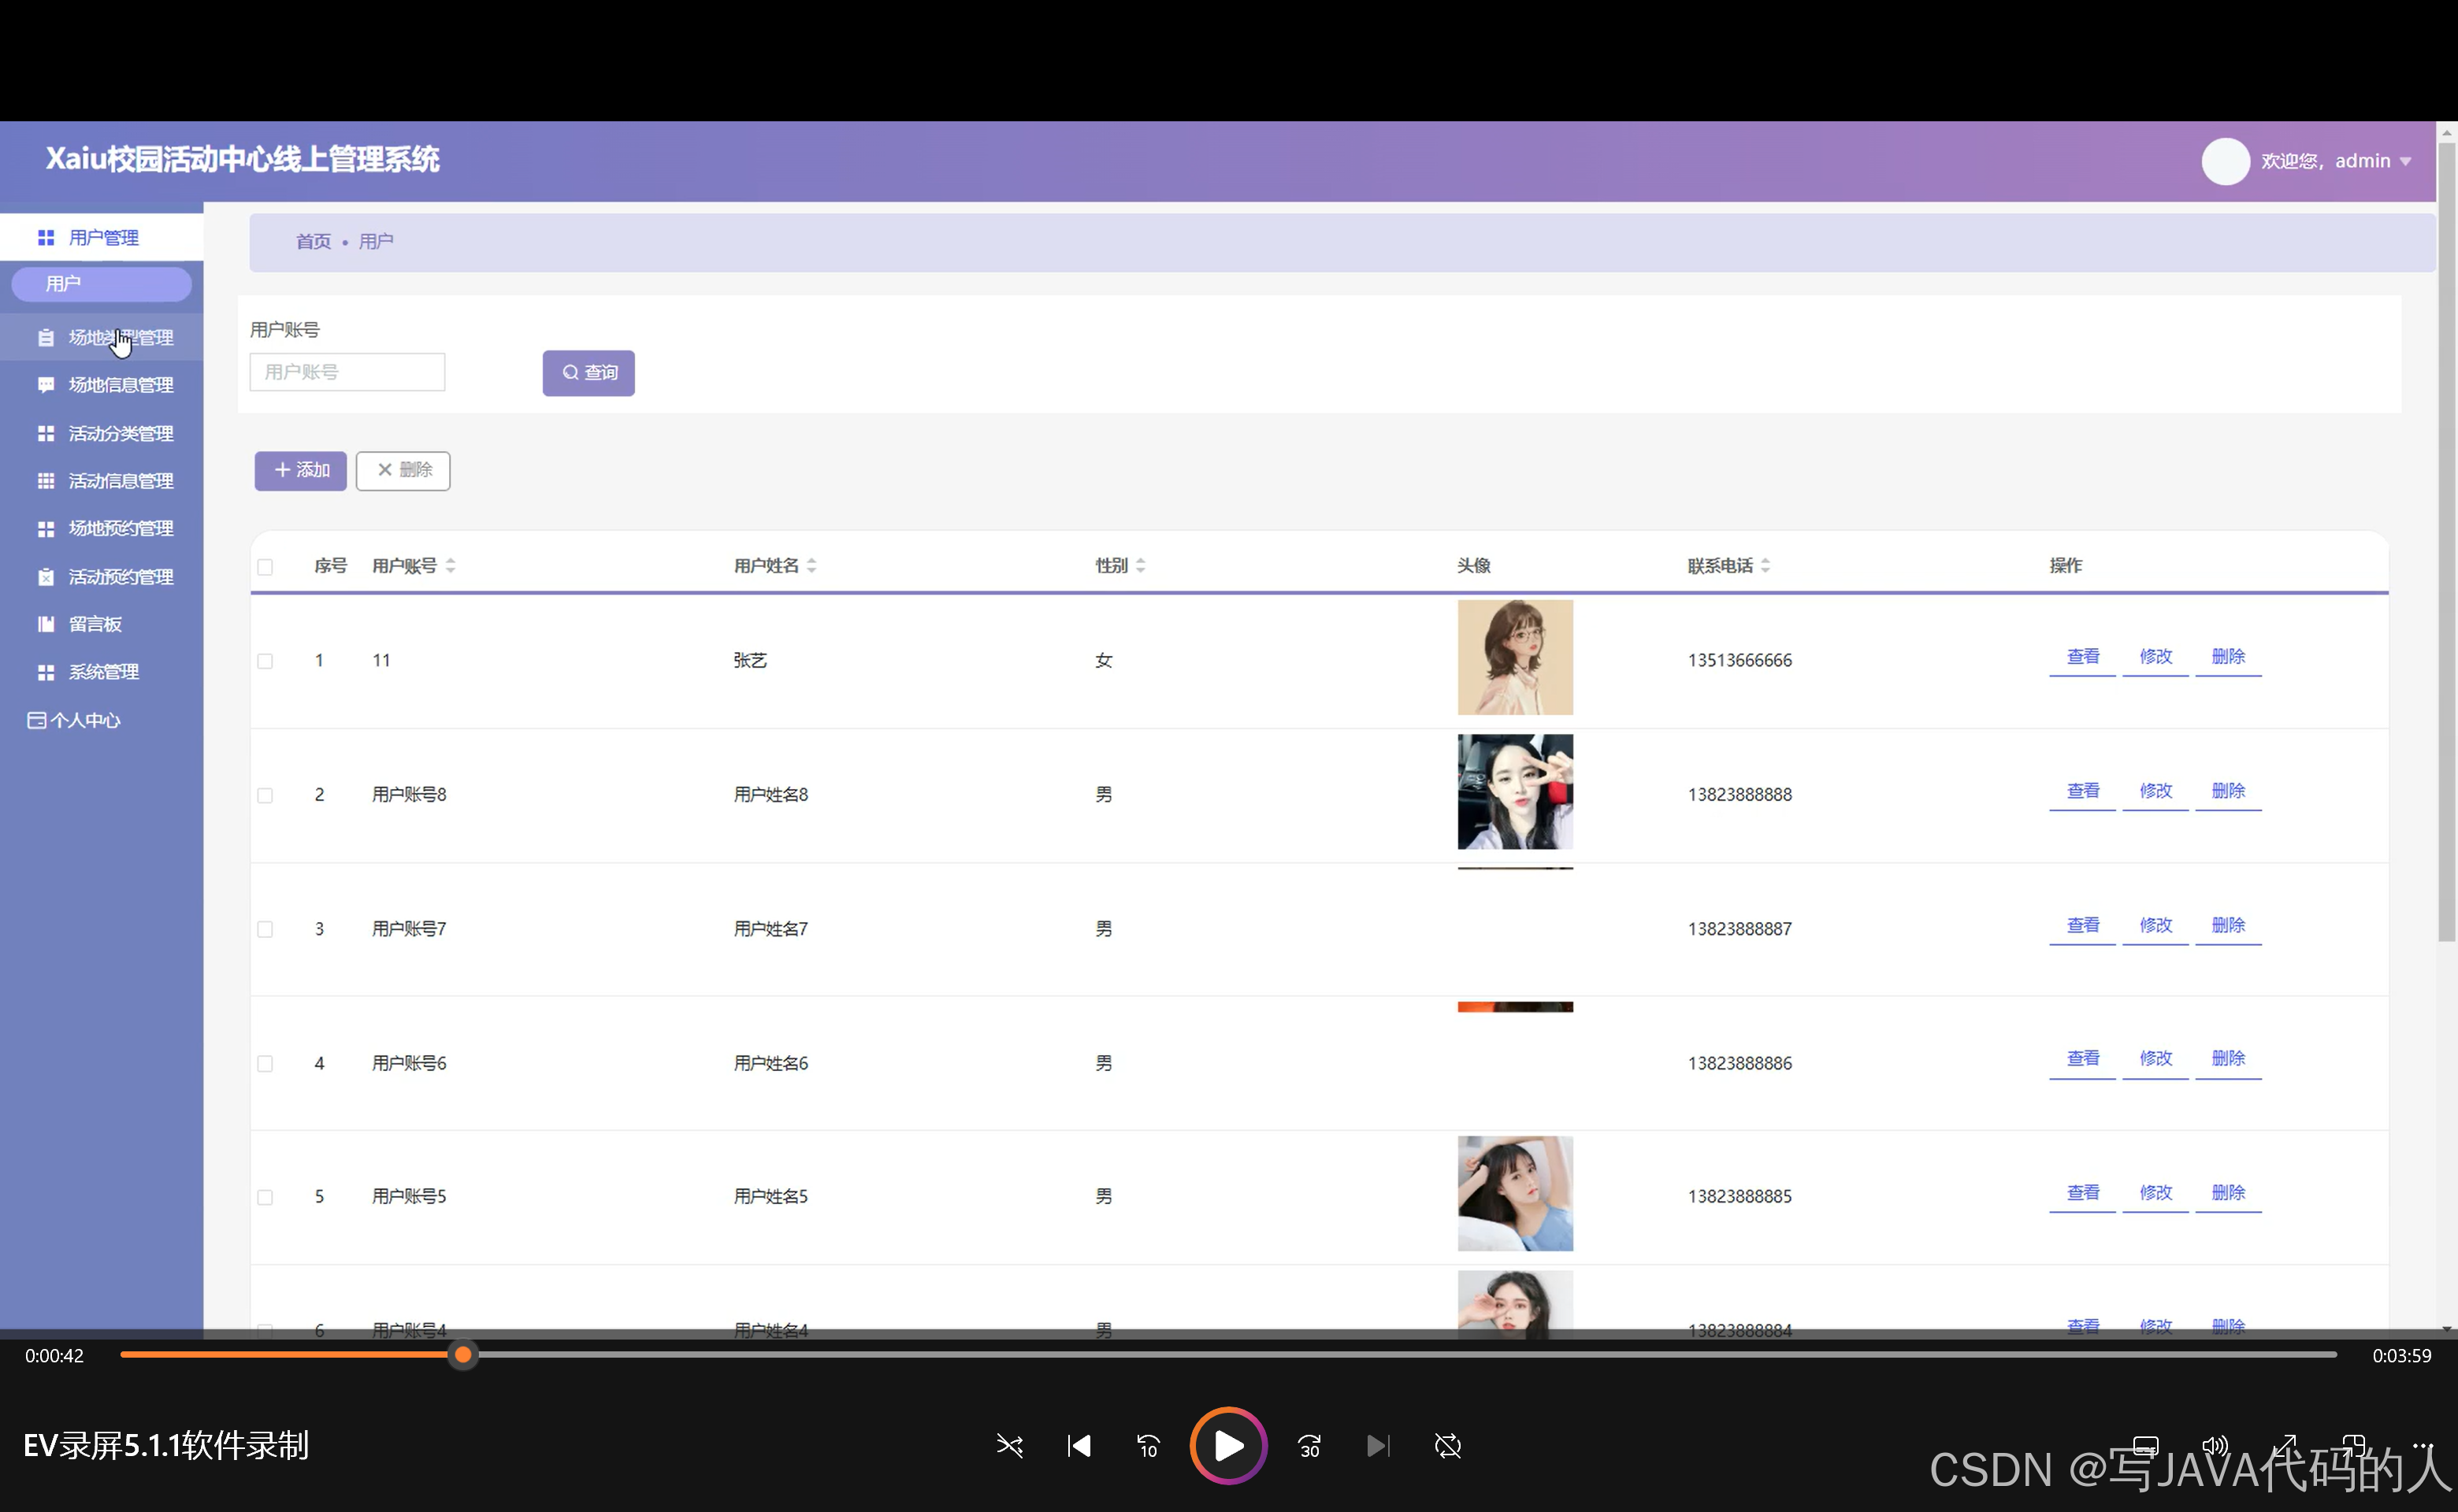Open the 活动分类管理 menu

point(101,433)
